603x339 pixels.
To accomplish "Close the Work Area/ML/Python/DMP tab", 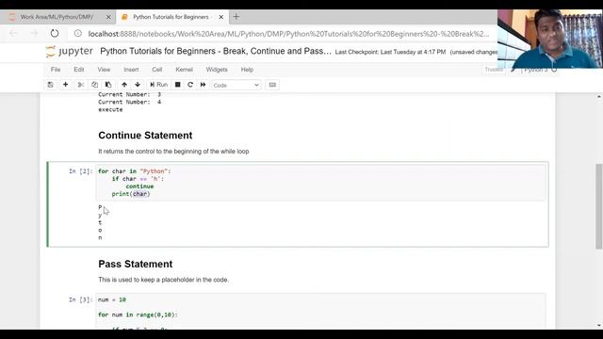I will [108, 17].
